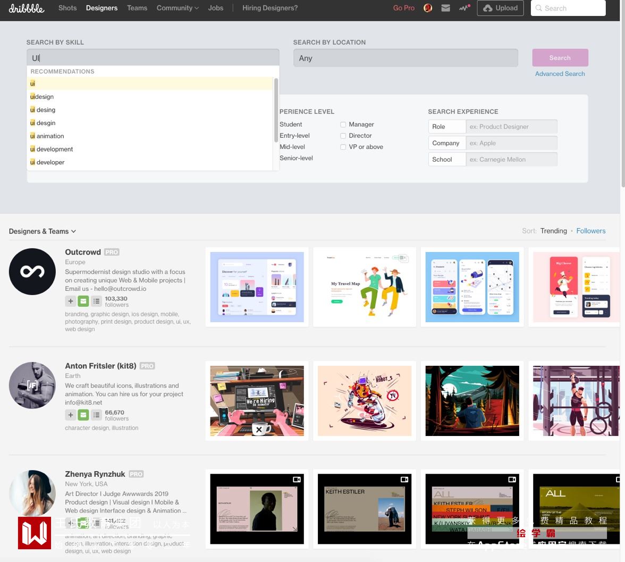Open Outcrowd's purple dashboard shot
Image resolution: width=625 pixels, height=562 pixels.
click(257, 287)
